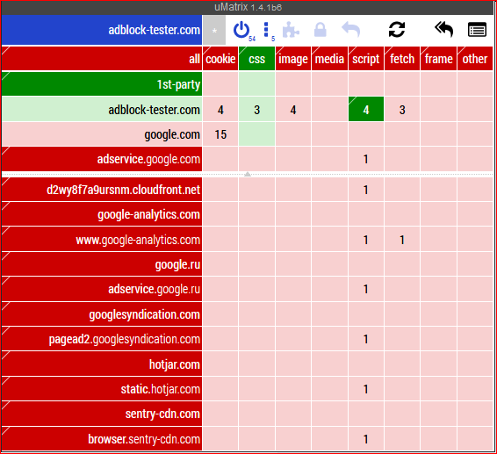Viewport: 497px width, 454px height.
Task: Toggle the image column header
Action: [x=293, y=59]
